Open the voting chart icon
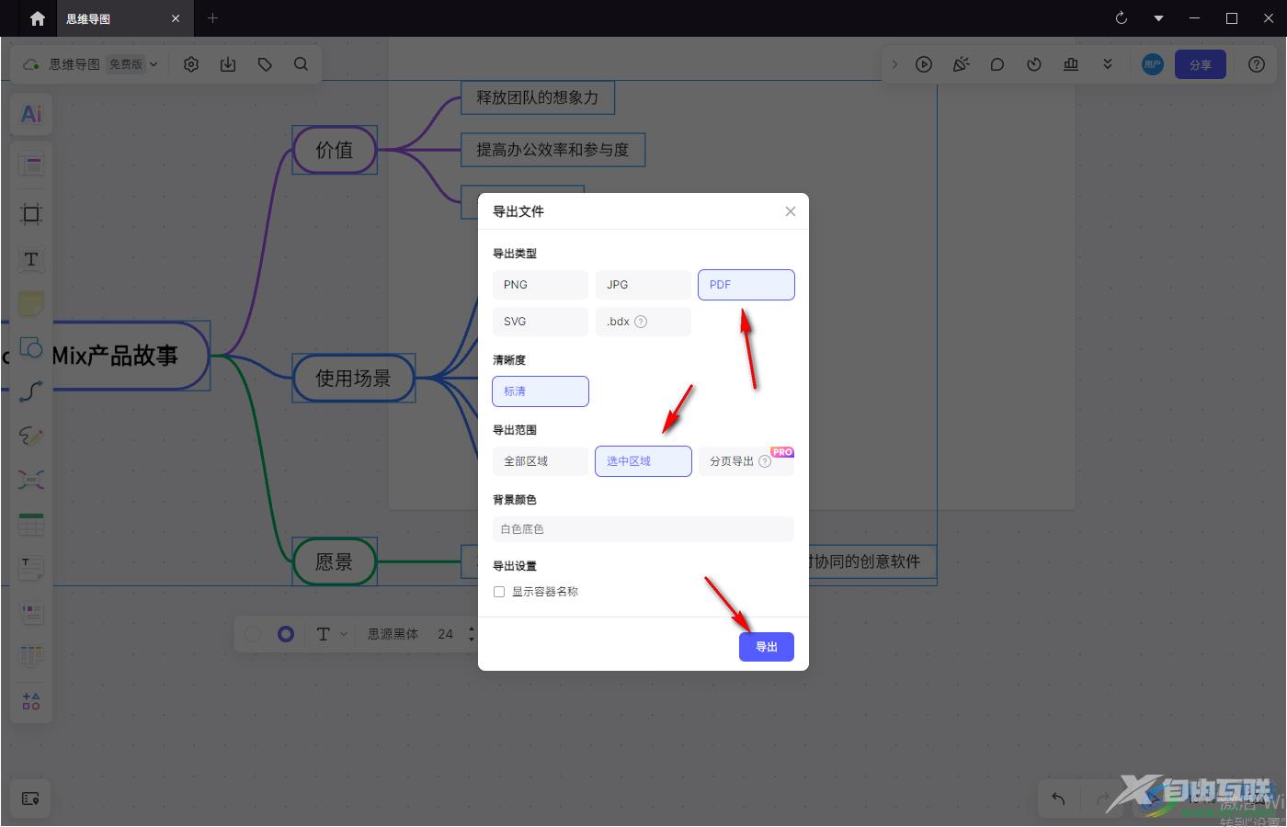1287x827 pixels. click(x=1071, y=64)
